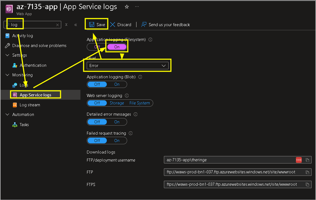Set Application logging (Blob) to Off
Viewport: 316px width, 200px height.
coord(97,84)
